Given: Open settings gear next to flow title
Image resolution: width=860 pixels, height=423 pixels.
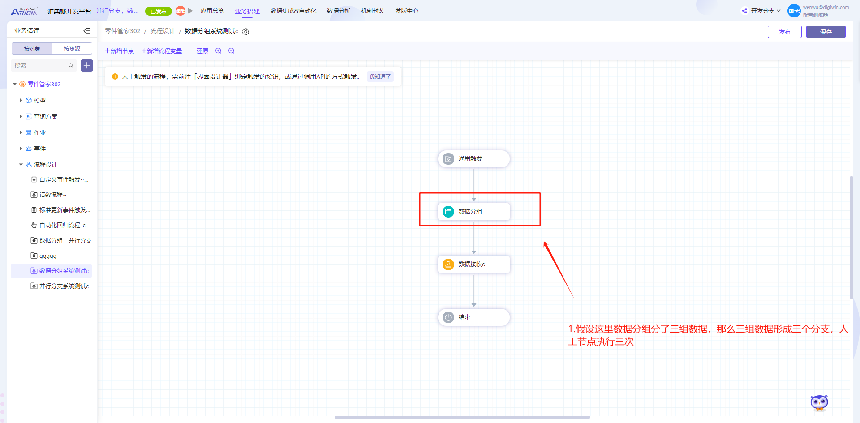Looking at the screenshot, I should [x=246, y=32].
